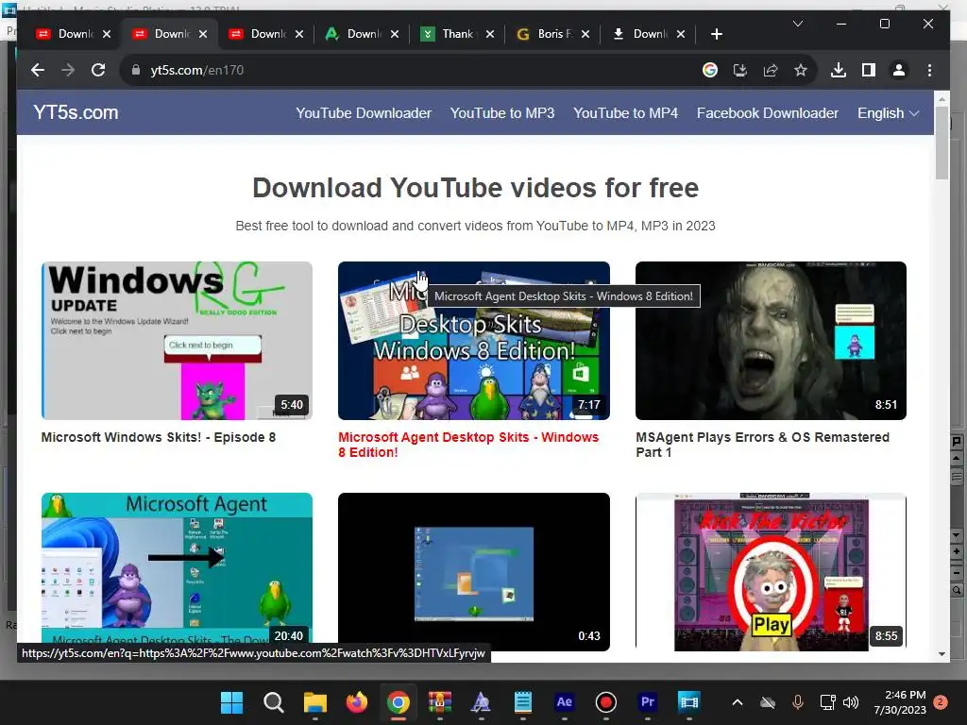Click the scrollbar down arrow
Viewport: 967px width, 725px height.
click(942, 654)
